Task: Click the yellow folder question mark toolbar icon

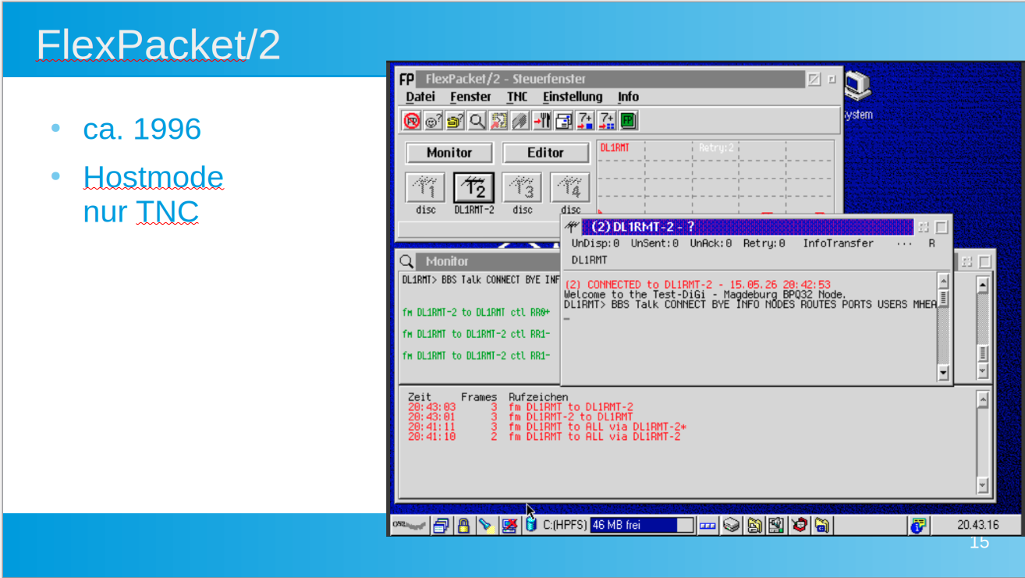Action: tap(455, 120)
